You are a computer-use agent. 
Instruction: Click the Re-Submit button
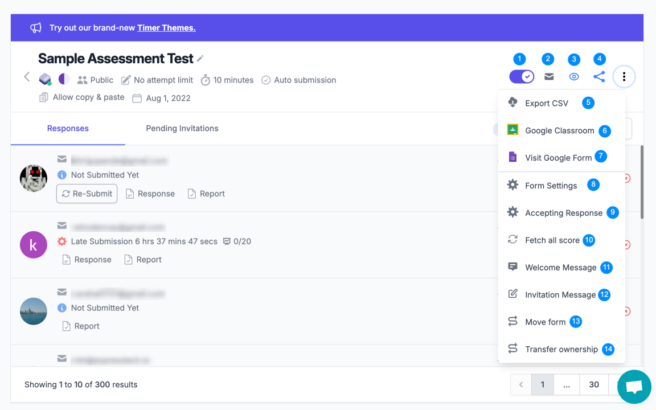87,194
